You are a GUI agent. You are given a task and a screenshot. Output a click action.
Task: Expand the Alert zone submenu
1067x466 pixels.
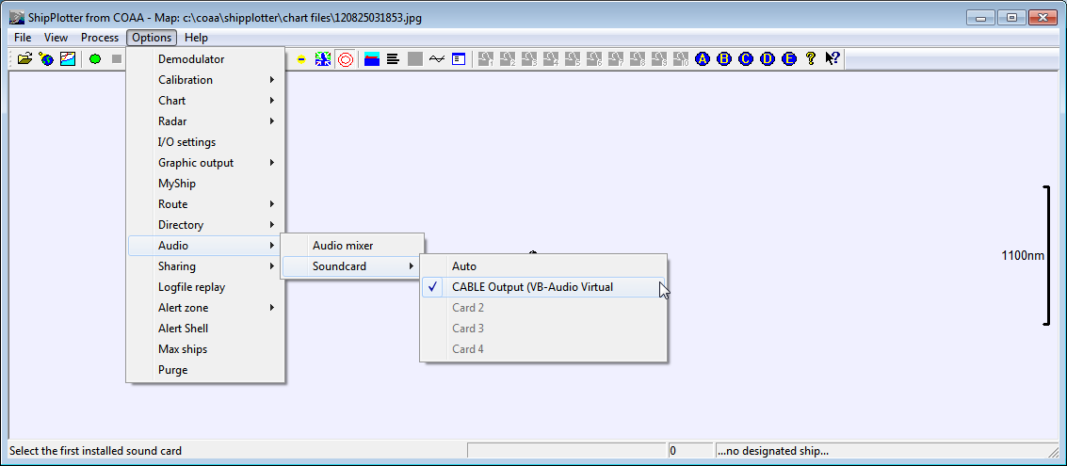pos(205,308)
